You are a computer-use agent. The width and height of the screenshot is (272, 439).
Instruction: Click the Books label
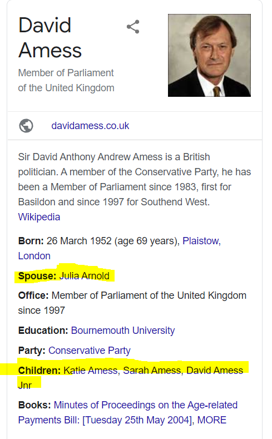[34, 405]
